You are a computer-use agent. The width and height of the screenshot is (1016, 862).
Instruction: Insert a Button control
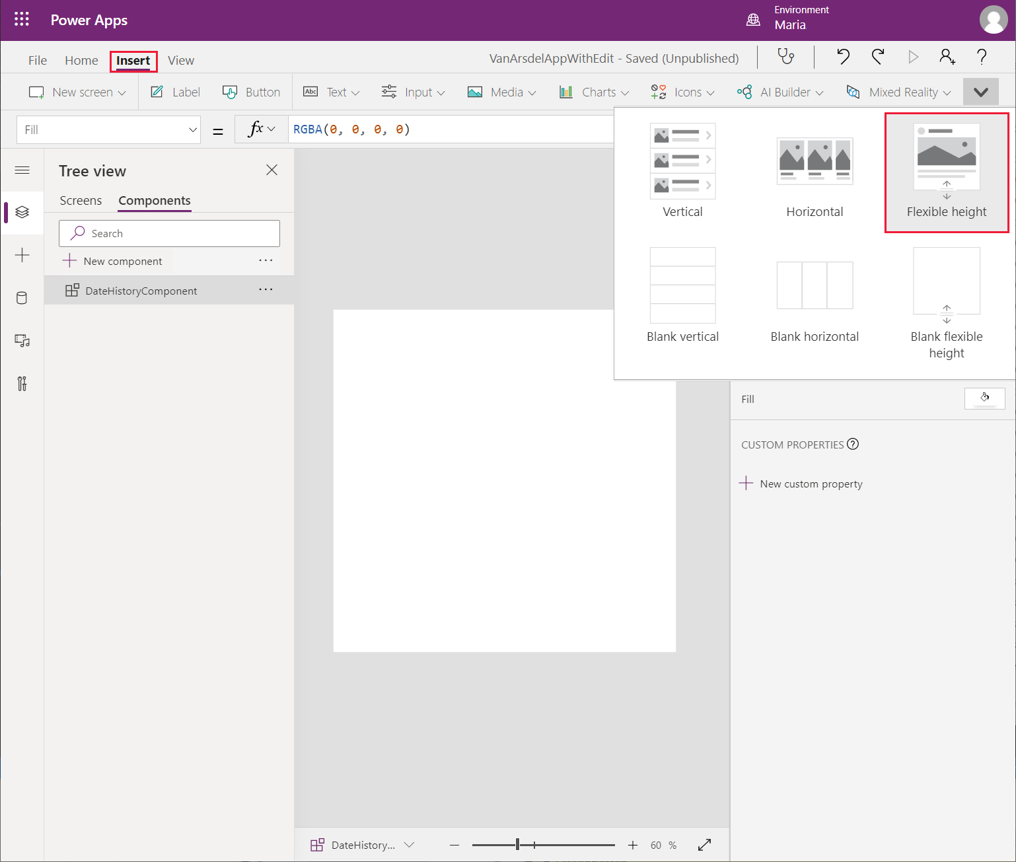click(252, 92)
